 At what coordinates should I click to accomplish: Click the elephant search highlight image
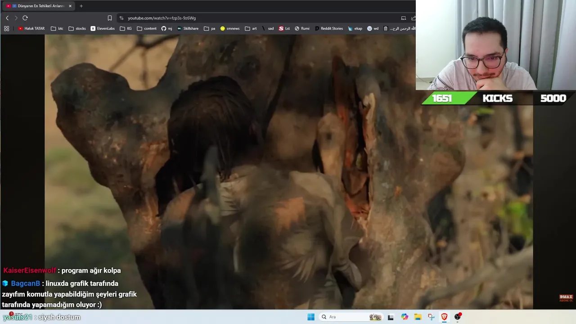(x=375, y=317)
